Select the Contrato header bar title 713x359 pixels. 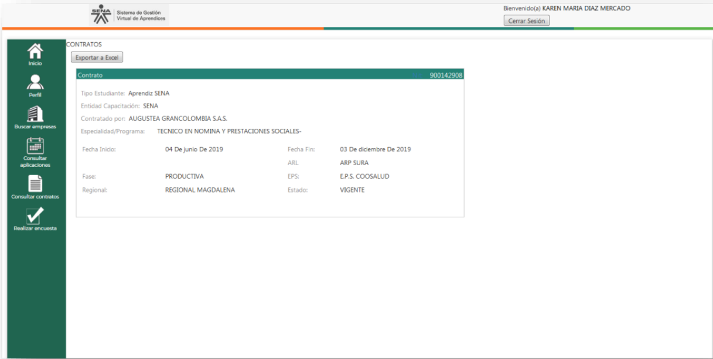point(90,75)
